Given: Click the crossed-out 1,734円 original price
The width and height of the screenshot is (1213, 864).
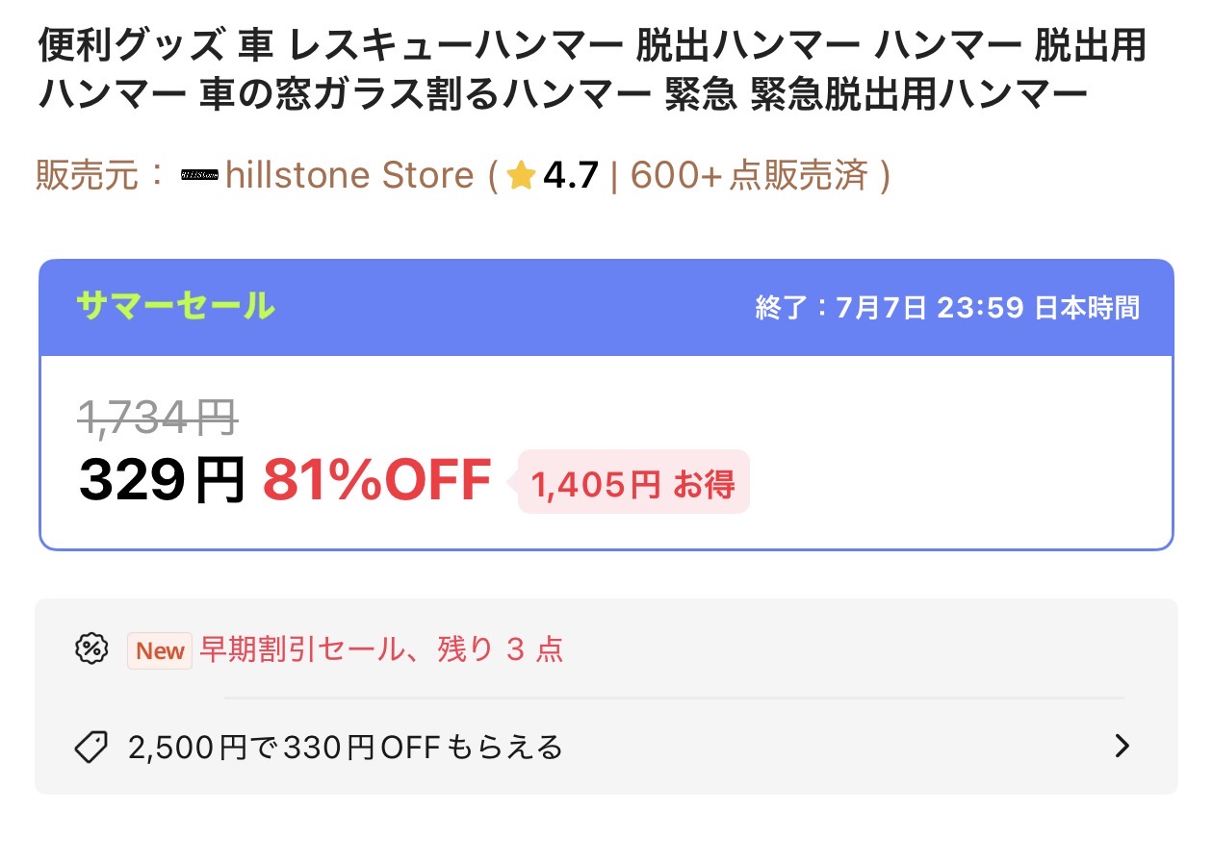Looking at the screenshot, I should [x=158, y=417].
